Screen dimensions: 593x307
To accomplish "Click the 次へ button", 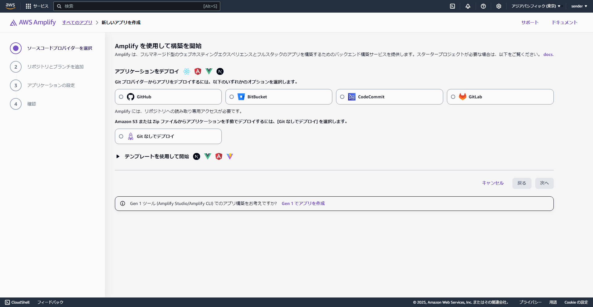I will click(545, 183).
